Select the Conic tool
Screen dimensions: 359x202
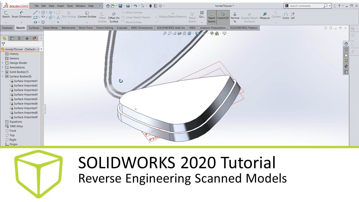(x=286, y=16)
